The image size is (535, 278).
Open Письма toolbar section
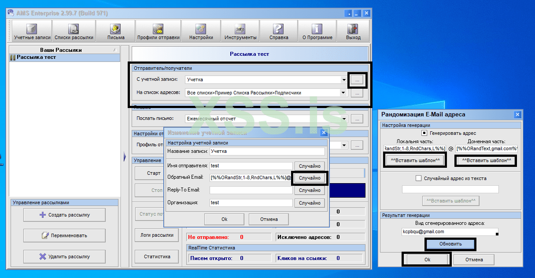tap(116, 31)
